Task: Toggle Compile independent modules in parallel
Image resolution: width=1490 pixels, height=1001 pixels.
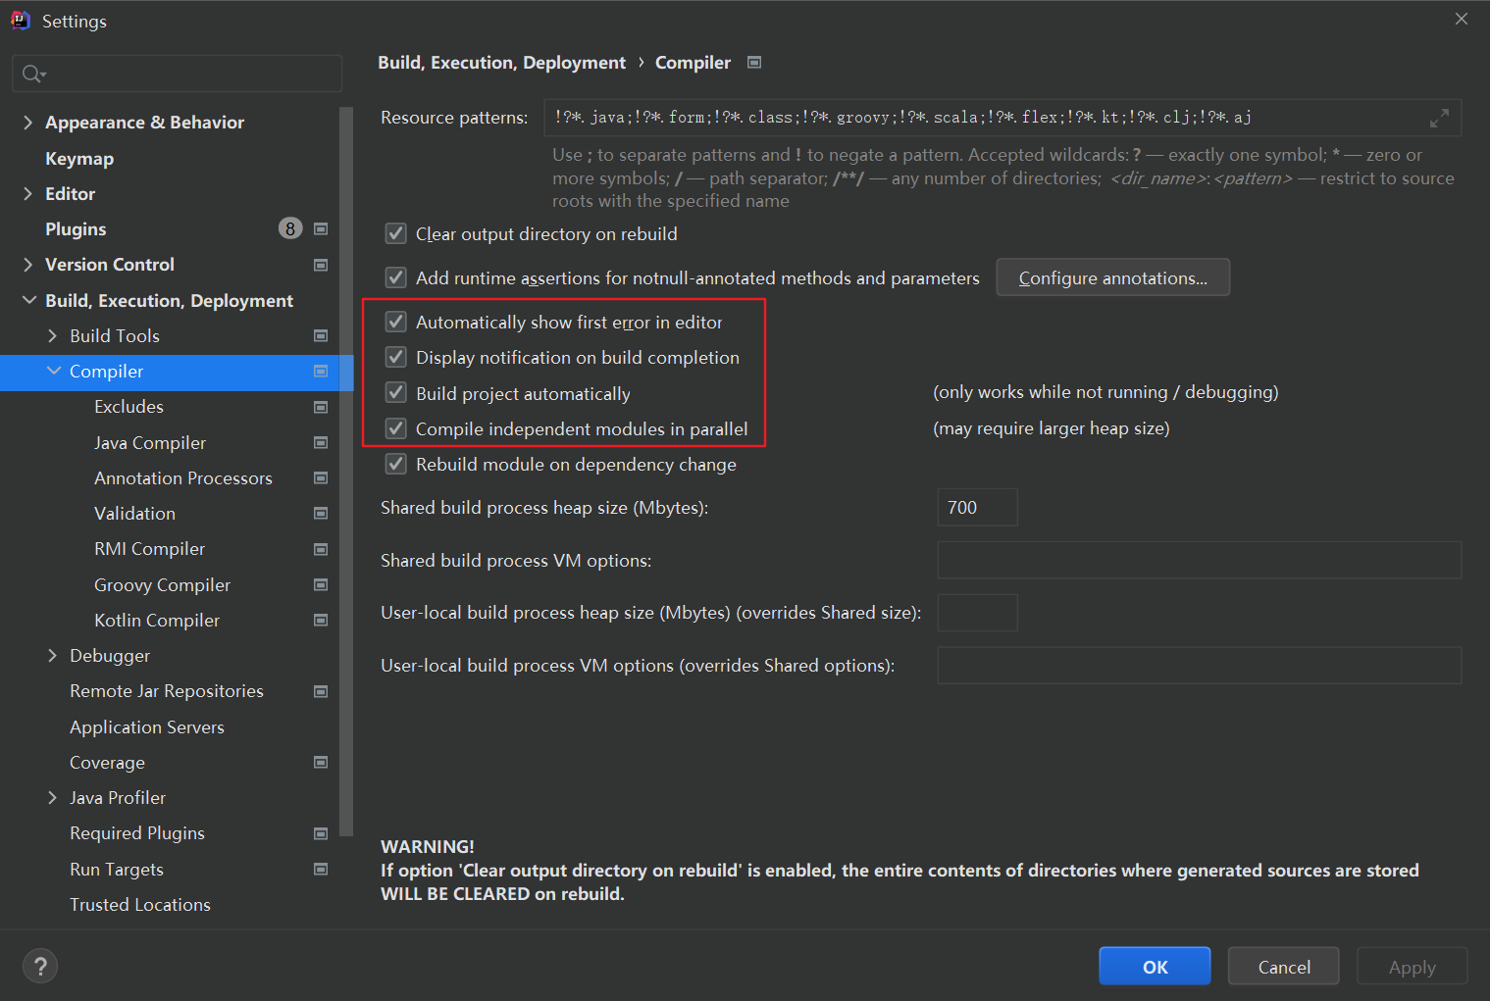Action: pyautogui.click(x=396, y=428)
